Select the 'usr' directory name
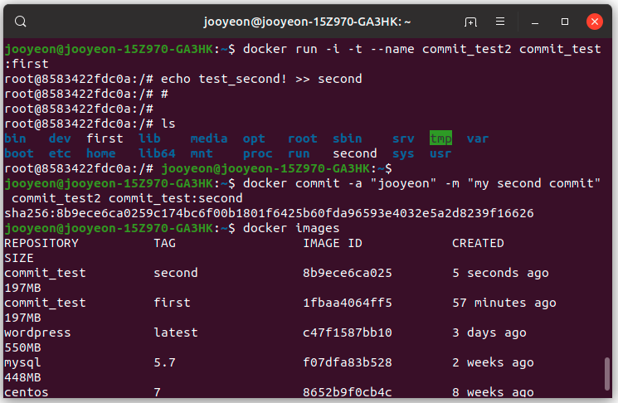 tap(440, 153)
